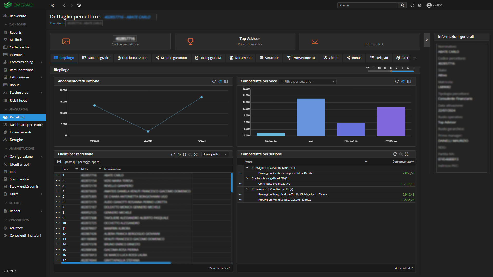Open the Minimo garantito tab
This screenshot has width=493, height=277.
pos(171,58)
